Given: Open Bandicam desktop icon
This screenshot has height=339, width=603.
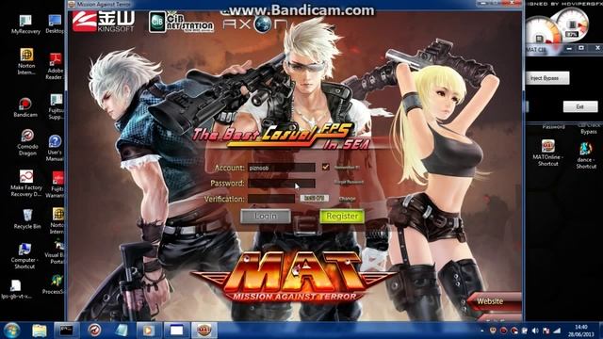Looking at the screenshot, I should pyautogui.click(x=25, y=107).
